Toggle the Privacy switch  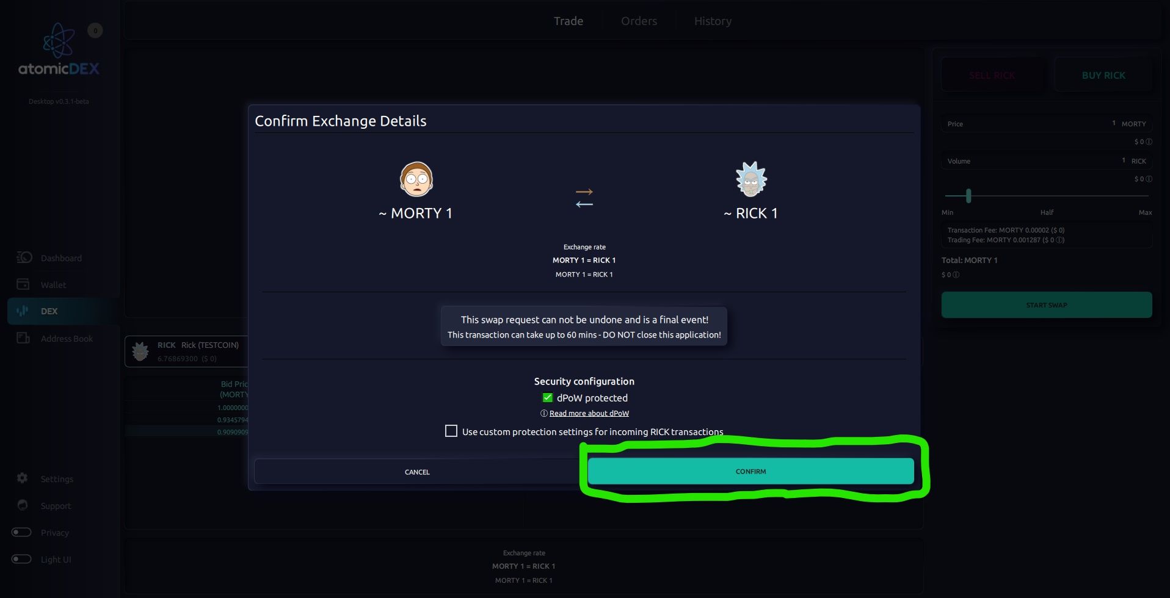coord(21,532)
